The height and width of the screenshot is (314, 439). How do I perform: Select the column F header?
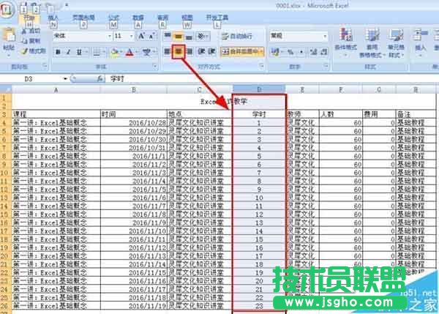tap(340, 89)
